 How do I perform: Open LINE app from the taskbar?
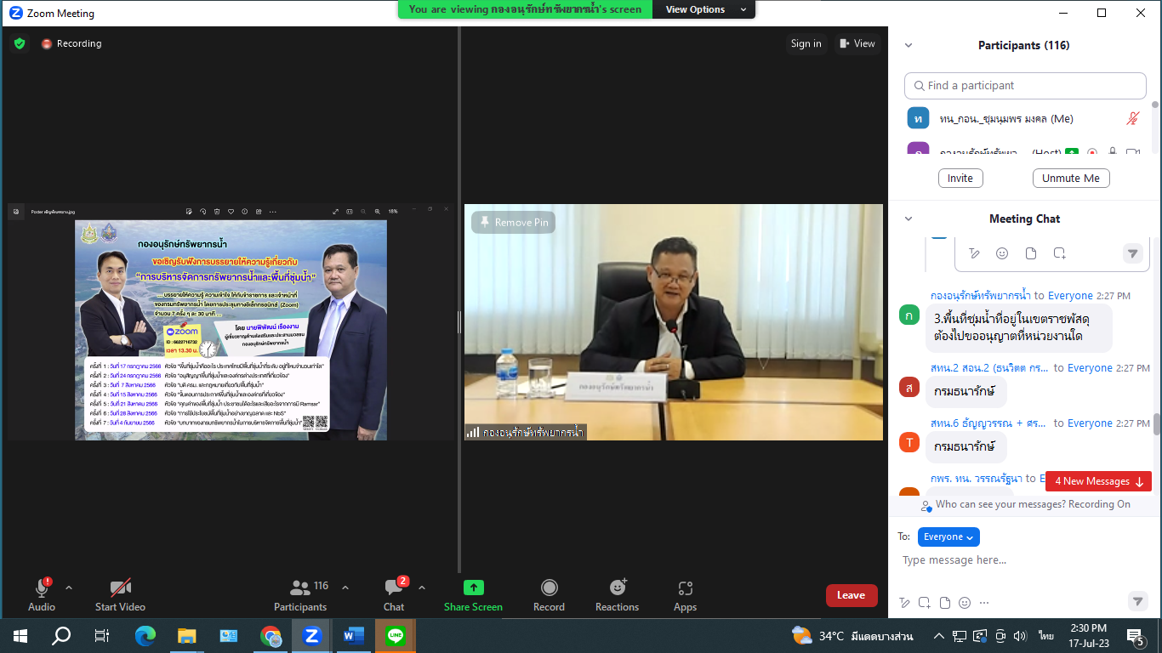click(396, 635)
